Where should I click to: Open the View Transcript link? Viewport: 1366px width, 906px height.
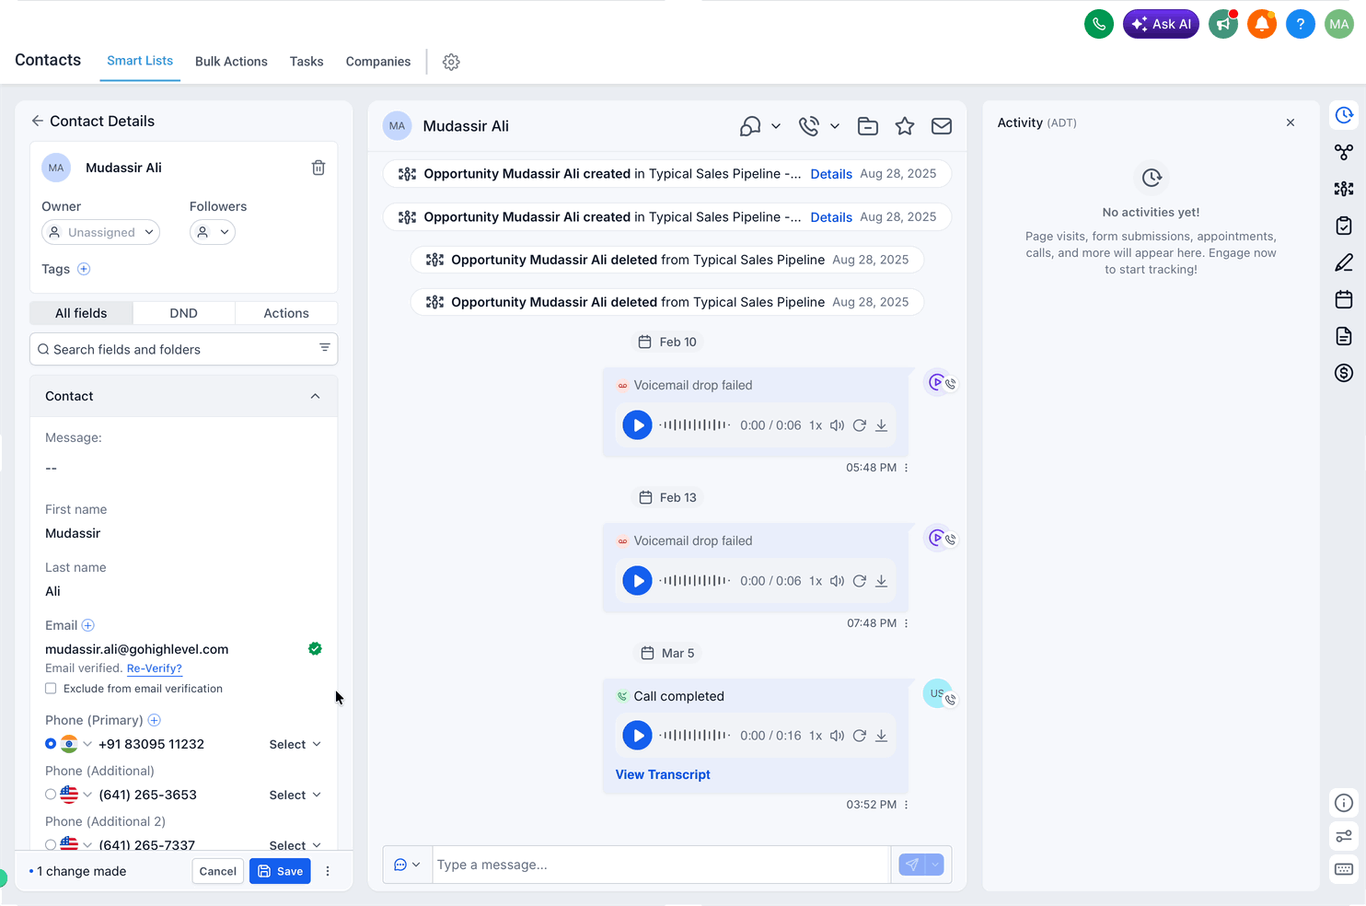click(x=663, y=774)
